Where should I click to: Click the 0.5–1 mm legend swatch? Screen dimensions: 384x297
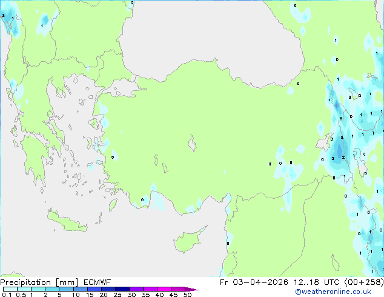(x=24, y=289)
